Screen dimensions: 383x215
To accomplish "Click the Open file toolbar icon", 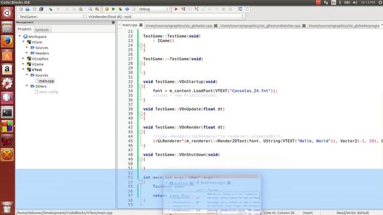I will click(x=28, y=9).
